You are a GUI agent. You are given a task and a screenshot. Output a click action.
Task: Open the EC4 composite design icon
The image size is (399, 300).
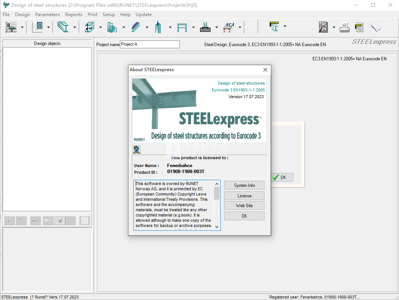click(229, 27)
